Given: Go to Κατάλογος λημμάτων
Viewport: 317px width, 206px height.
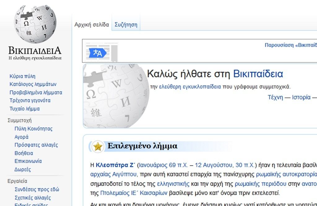Looking at the screenshot, I should [33, 84].
